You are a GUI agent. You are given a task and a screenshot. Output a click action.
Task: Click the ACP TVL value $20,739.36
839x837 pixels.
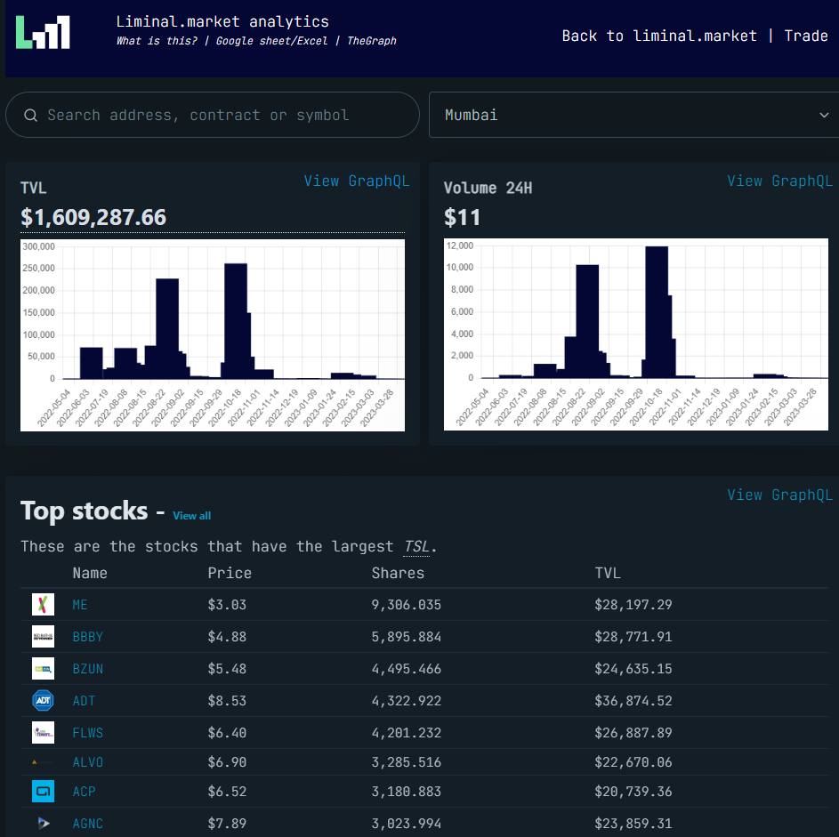[x=633, y=792]
